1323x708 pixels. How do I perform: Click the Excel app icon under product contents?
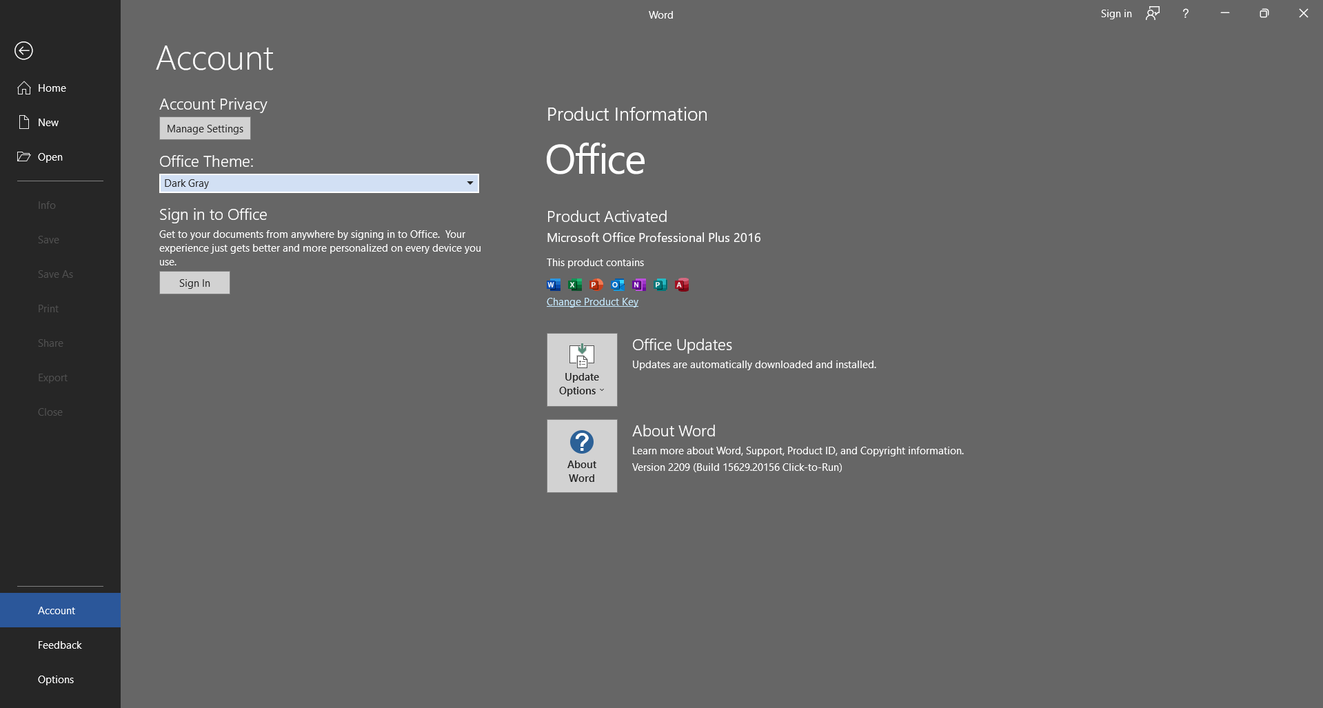tap(575, 285)
